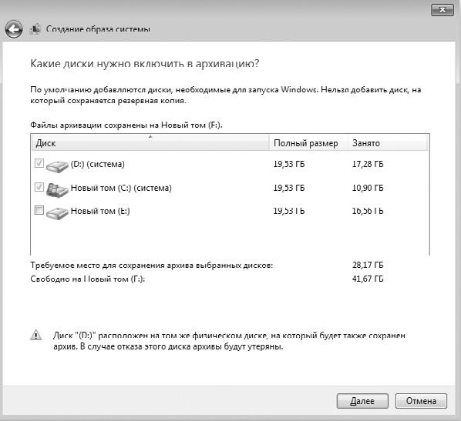
Task: Click the Создание образа системы title text
Action: coord(98,29)
